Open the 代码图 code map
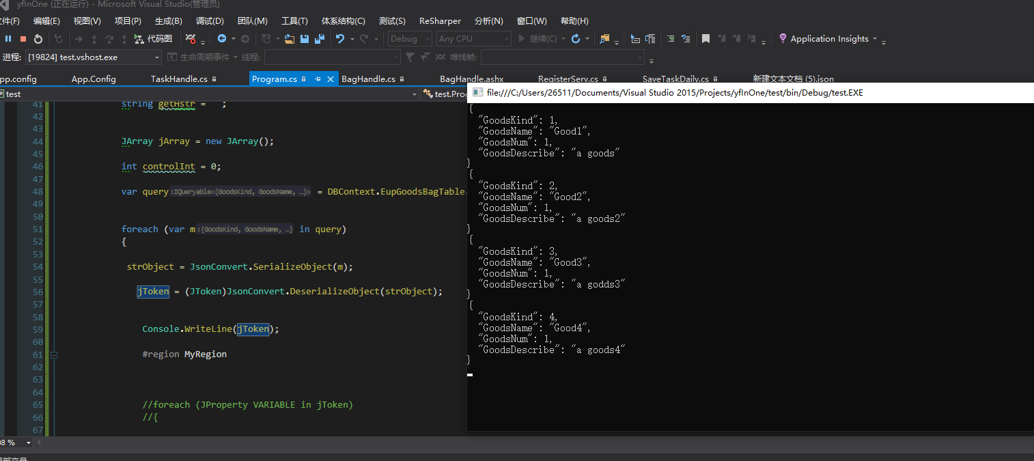Image resolution: width=1034 pixels, height=461 pixels. coord(153,39)
